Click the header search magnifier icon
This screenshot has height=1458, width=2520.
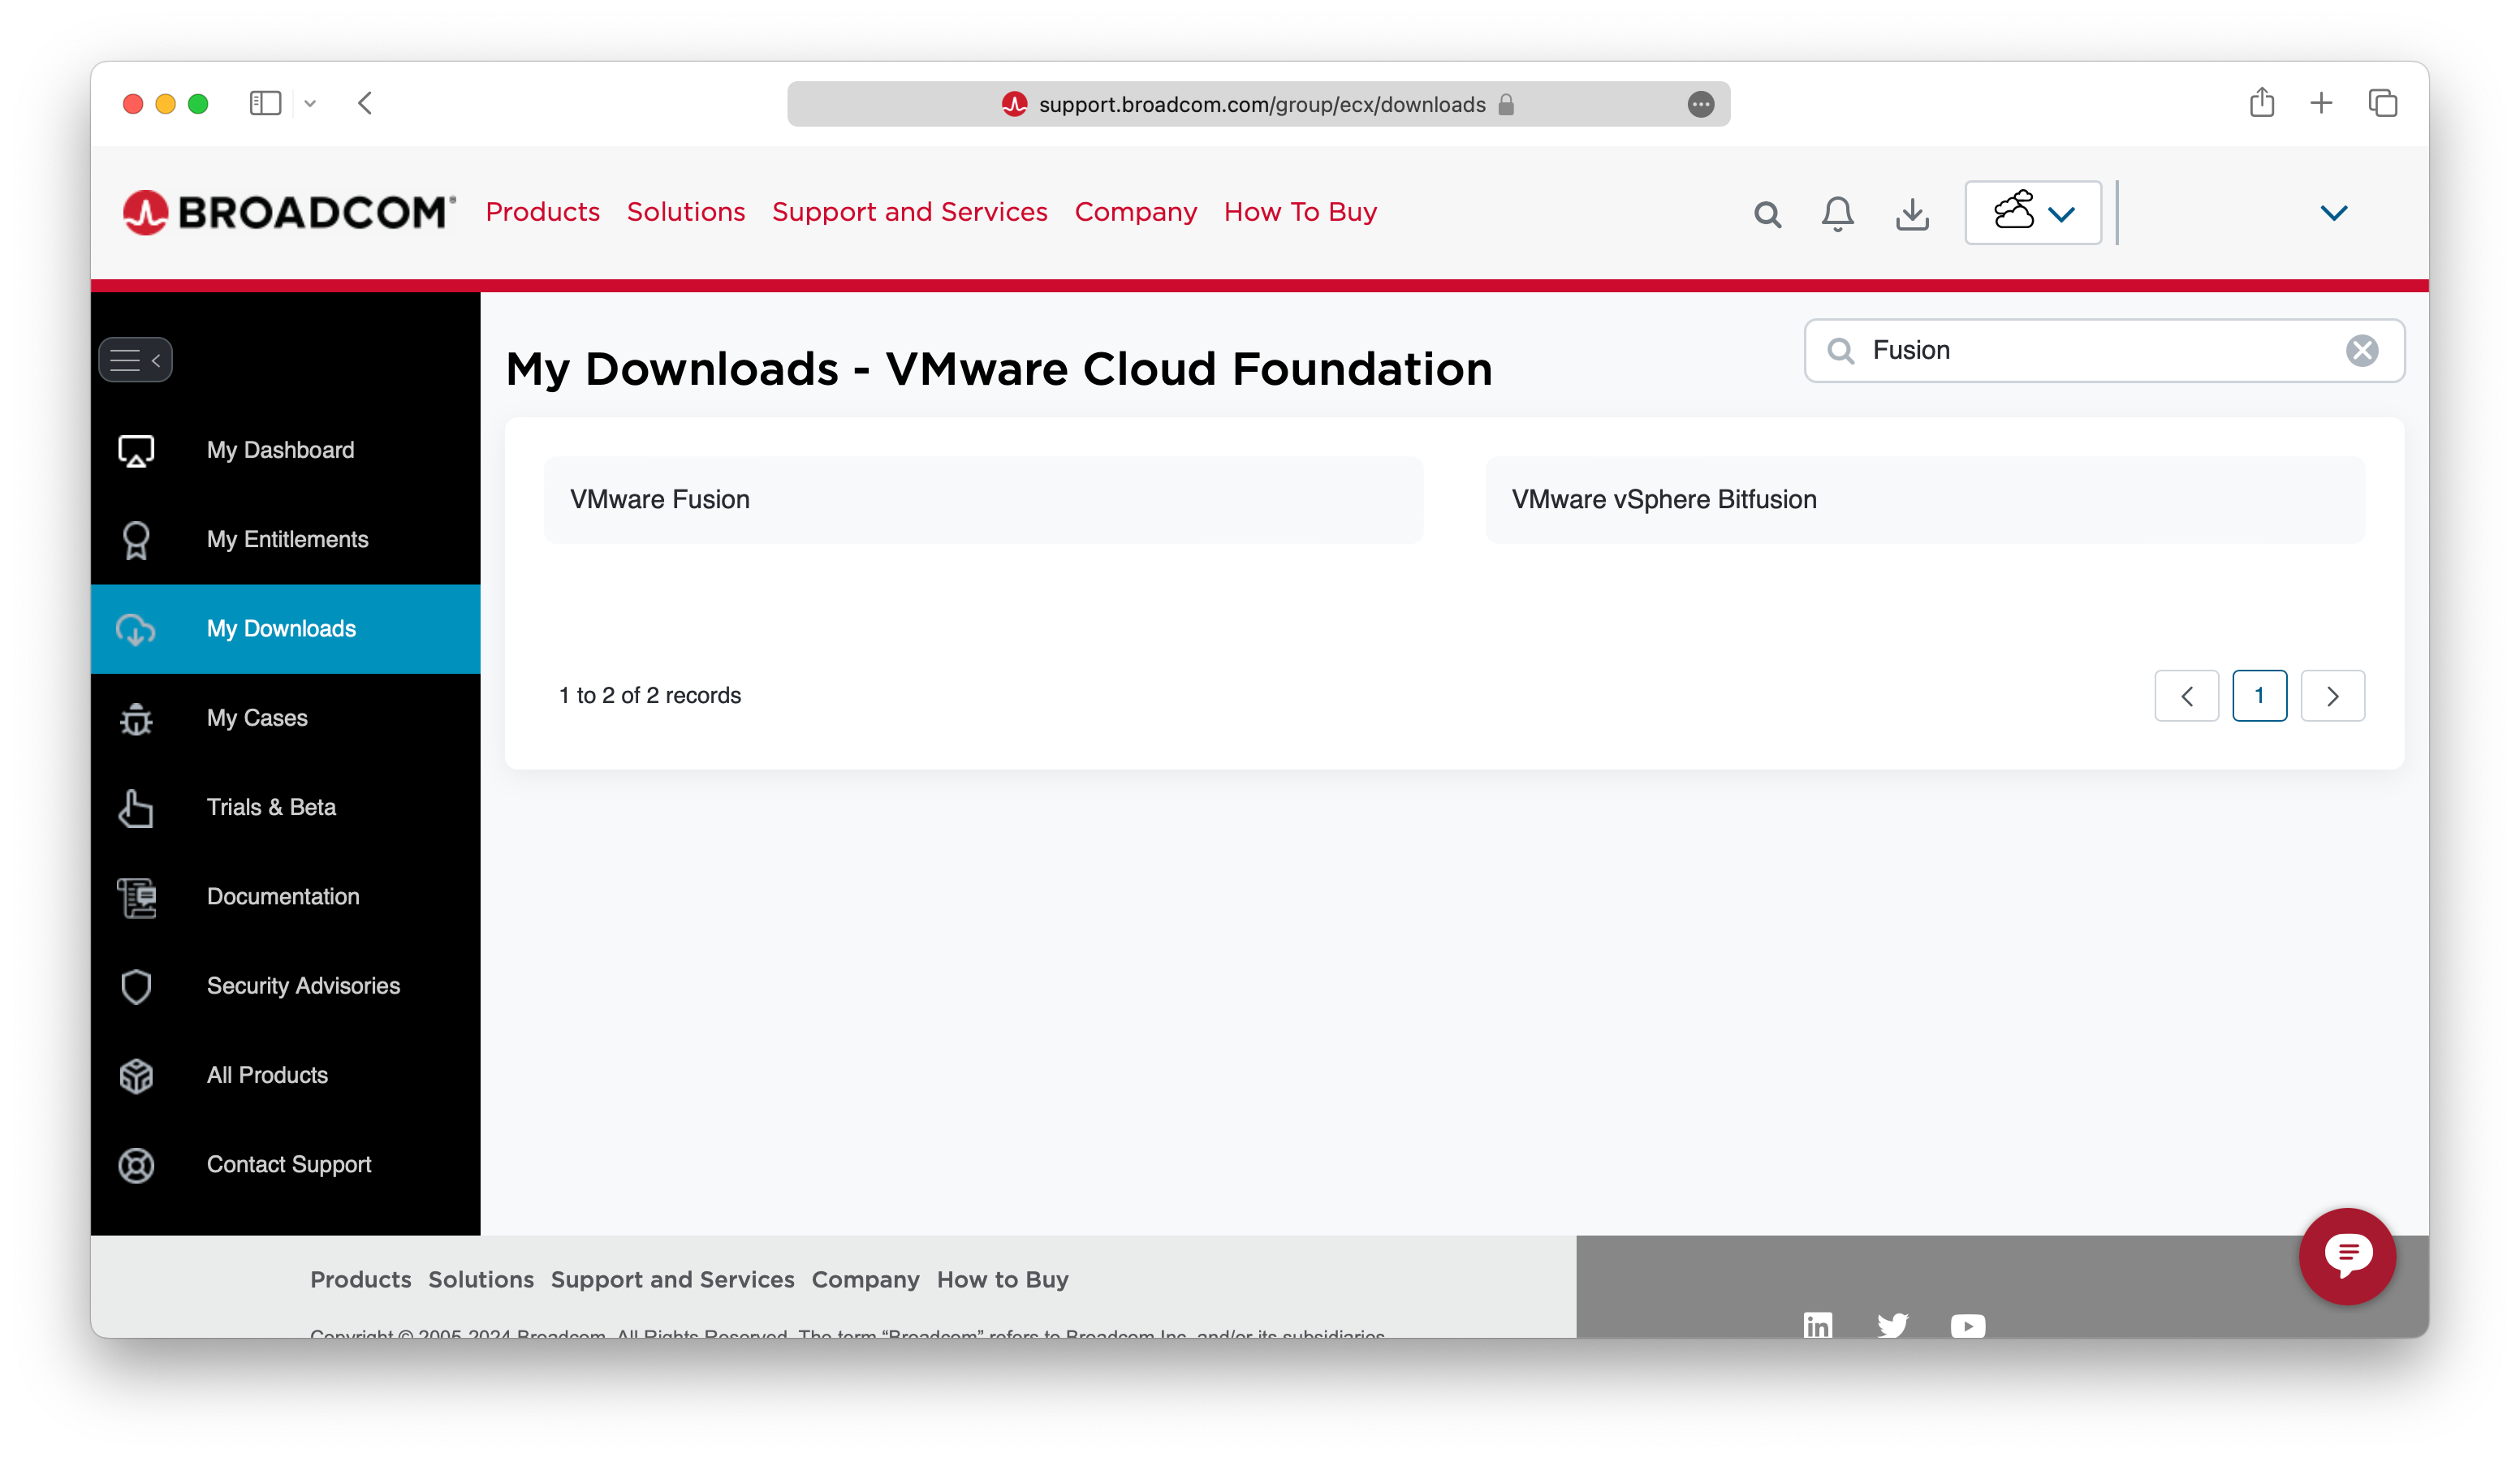pyautogui.click(x=1767, y=214)
